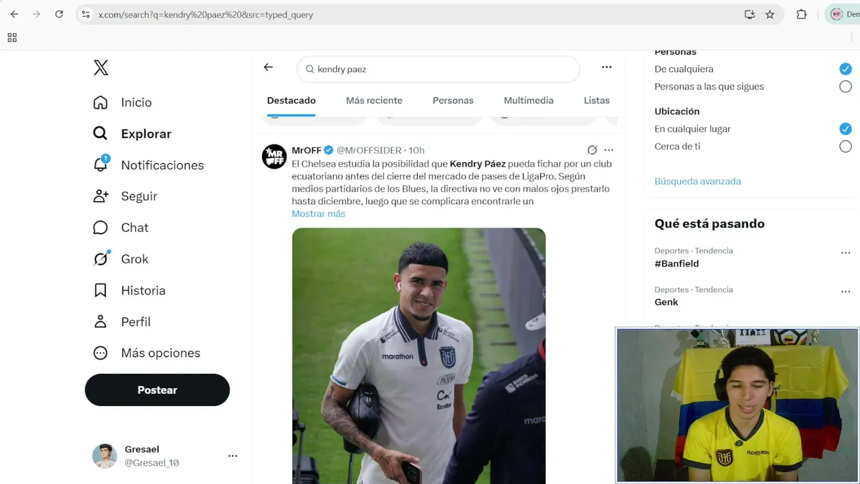
Task: Go back using the search back arrow
Action: pyautogui.click(x=268, y=67)
